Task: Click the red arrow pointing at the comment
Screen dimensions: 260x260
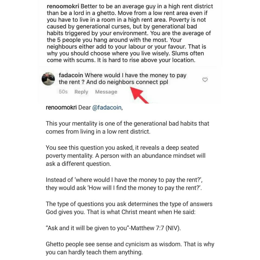Action: (139, 94)
